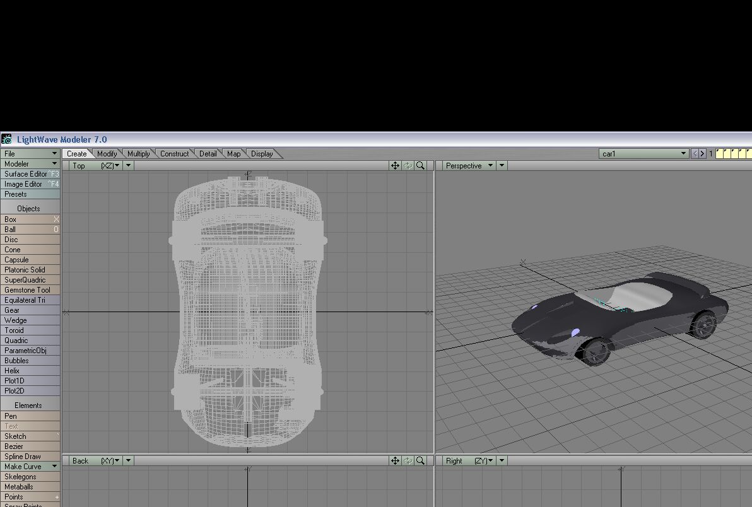Screen dimensions: 752x507
Task: Click the rotate icon in the Back viewport
Action: click(x=408, y=461)
